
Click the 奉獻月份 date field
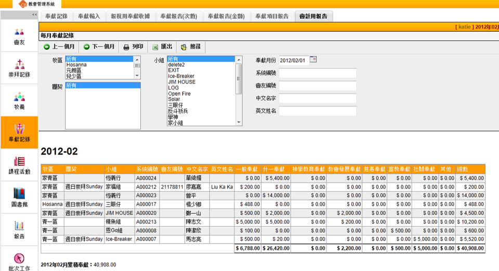(x=294, y=60)
